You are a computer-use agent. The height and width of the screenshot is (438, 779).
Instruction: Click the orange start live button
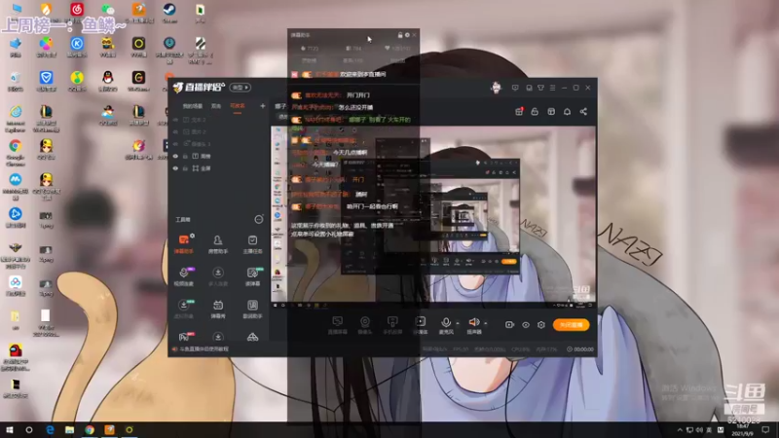[571, 325]
